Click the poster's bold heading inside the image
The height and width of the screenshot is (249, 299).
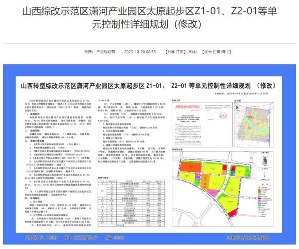(x=148, y=86)
